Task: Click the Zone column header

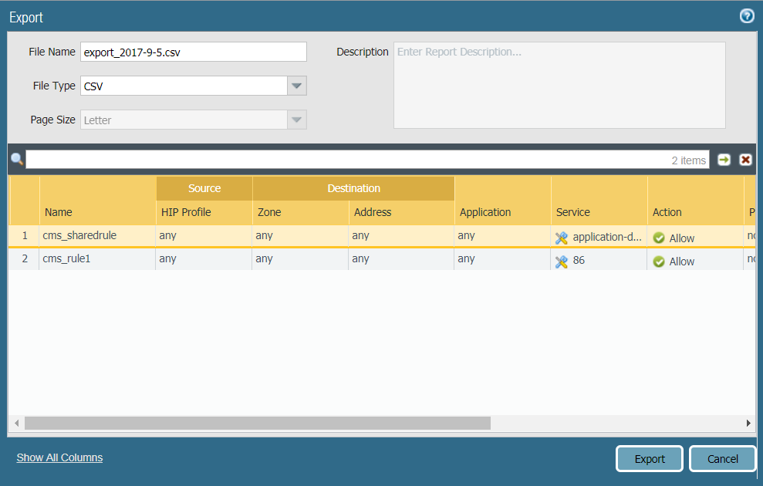Action: [x=300, y=212]
